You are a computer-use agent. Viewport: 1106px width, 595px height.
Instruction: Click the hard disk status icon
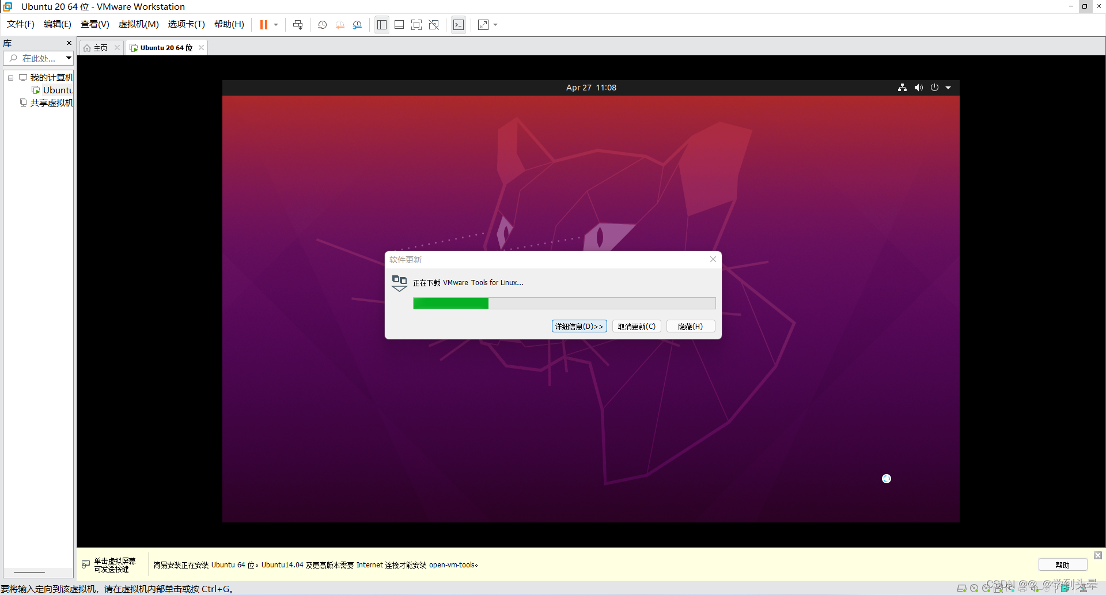point(961,589)
